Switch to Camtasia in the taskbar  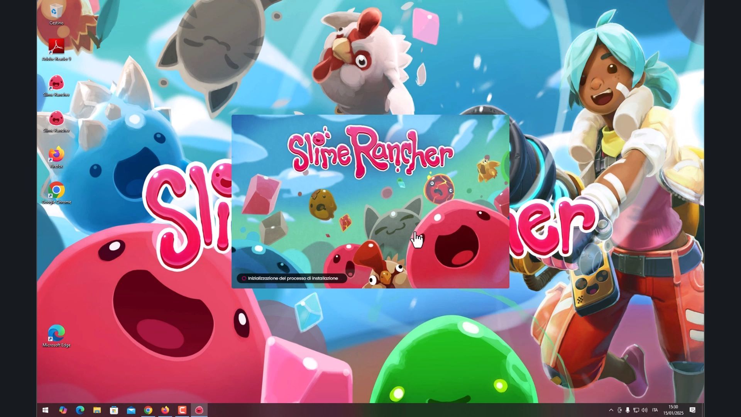[x=182, y=410]
